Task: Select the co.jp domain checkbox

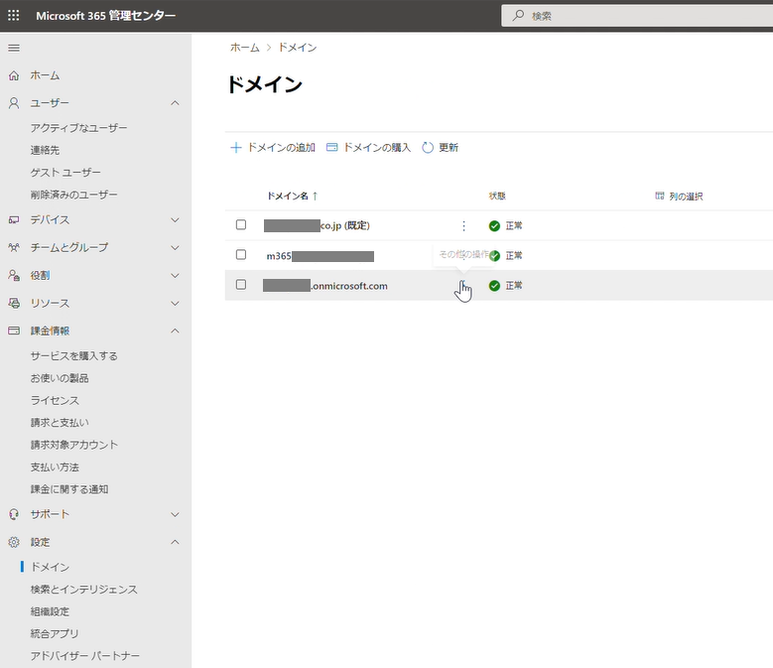Action: 241,224
